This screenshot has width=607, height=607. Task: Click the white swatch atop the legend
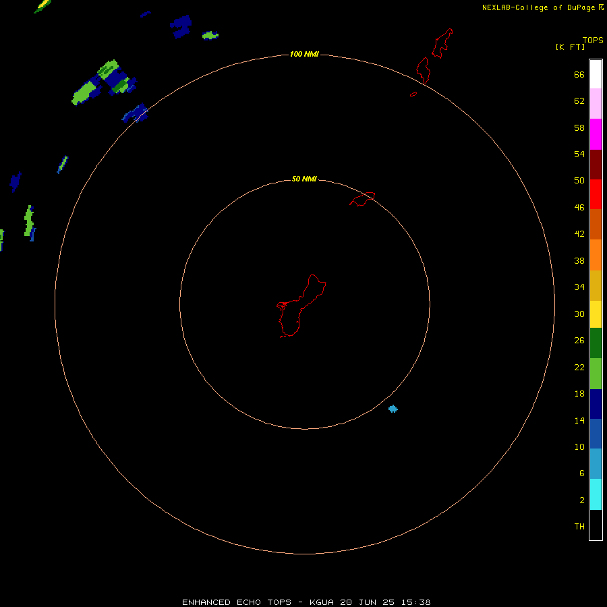click(596, 74)
